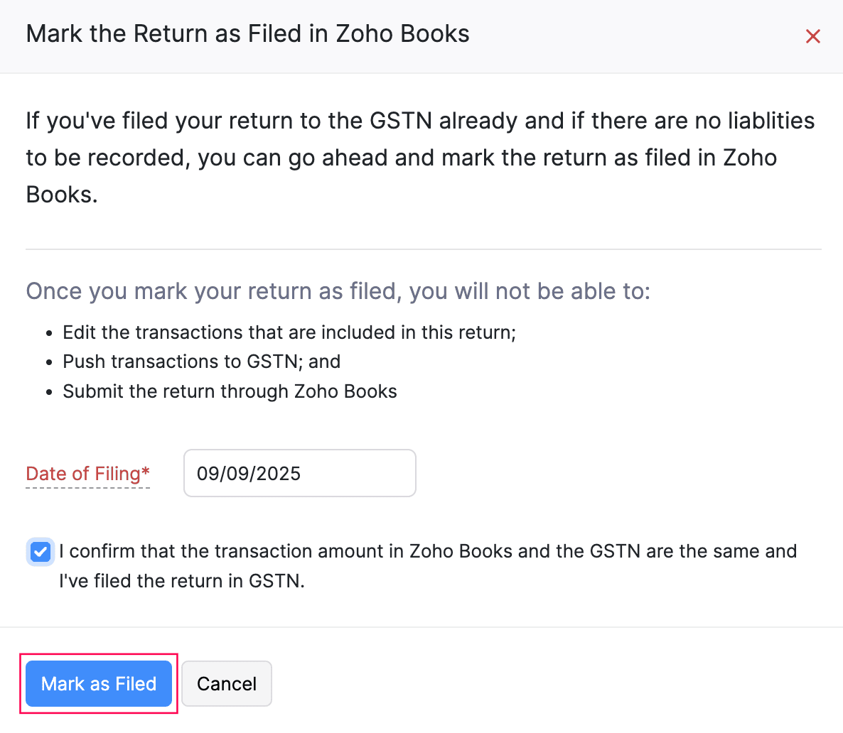Click the 'Once you mark your return as filed' heading
The height and width of the screenshot is (733, 843).
coord(338,291)
